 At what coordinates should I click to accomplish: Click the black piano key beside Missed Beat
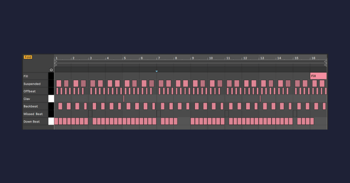coord(51,114)
